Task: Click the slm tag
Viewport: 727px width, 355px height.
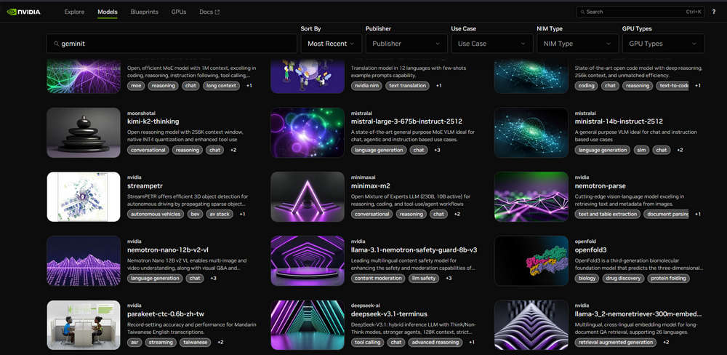Action: (642, 150)
